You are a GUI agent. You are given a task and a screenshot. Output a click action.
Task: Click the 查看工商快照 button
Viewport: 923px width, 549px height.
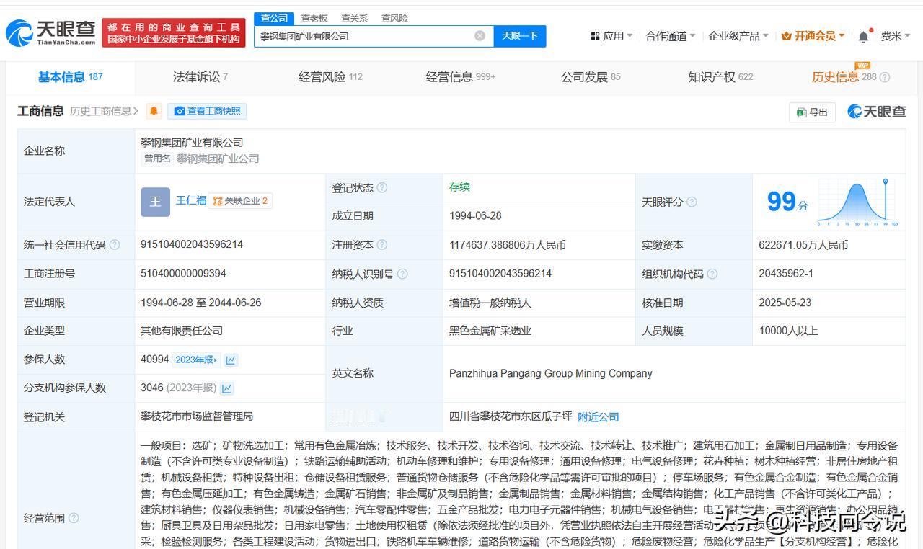208,111
